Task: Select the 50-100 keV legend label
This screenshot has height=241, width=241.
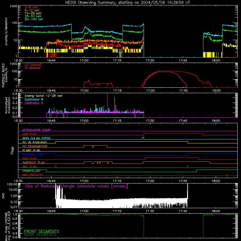Action: click(x=34, y=19)
